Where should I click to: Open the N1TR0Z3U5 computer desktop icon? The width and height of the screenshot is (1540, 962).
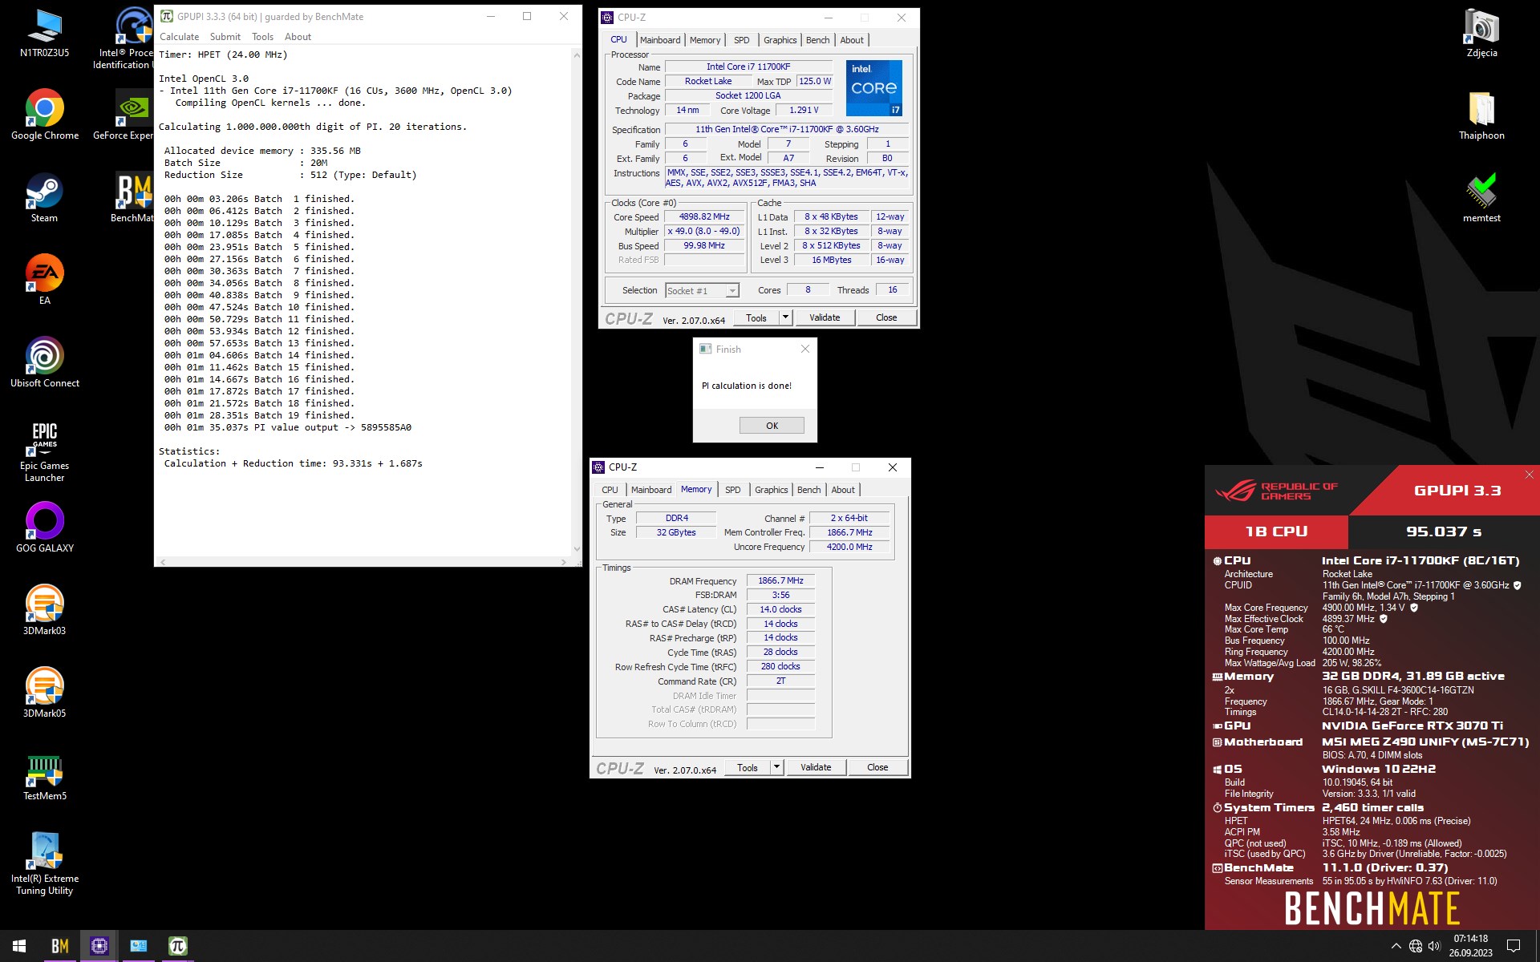pyautogui.click(x=44, y=34)
